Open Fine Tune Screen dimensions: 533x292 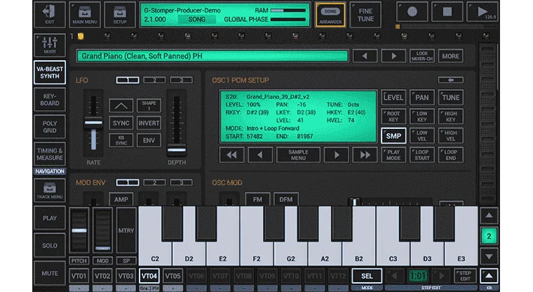[365, 15]
